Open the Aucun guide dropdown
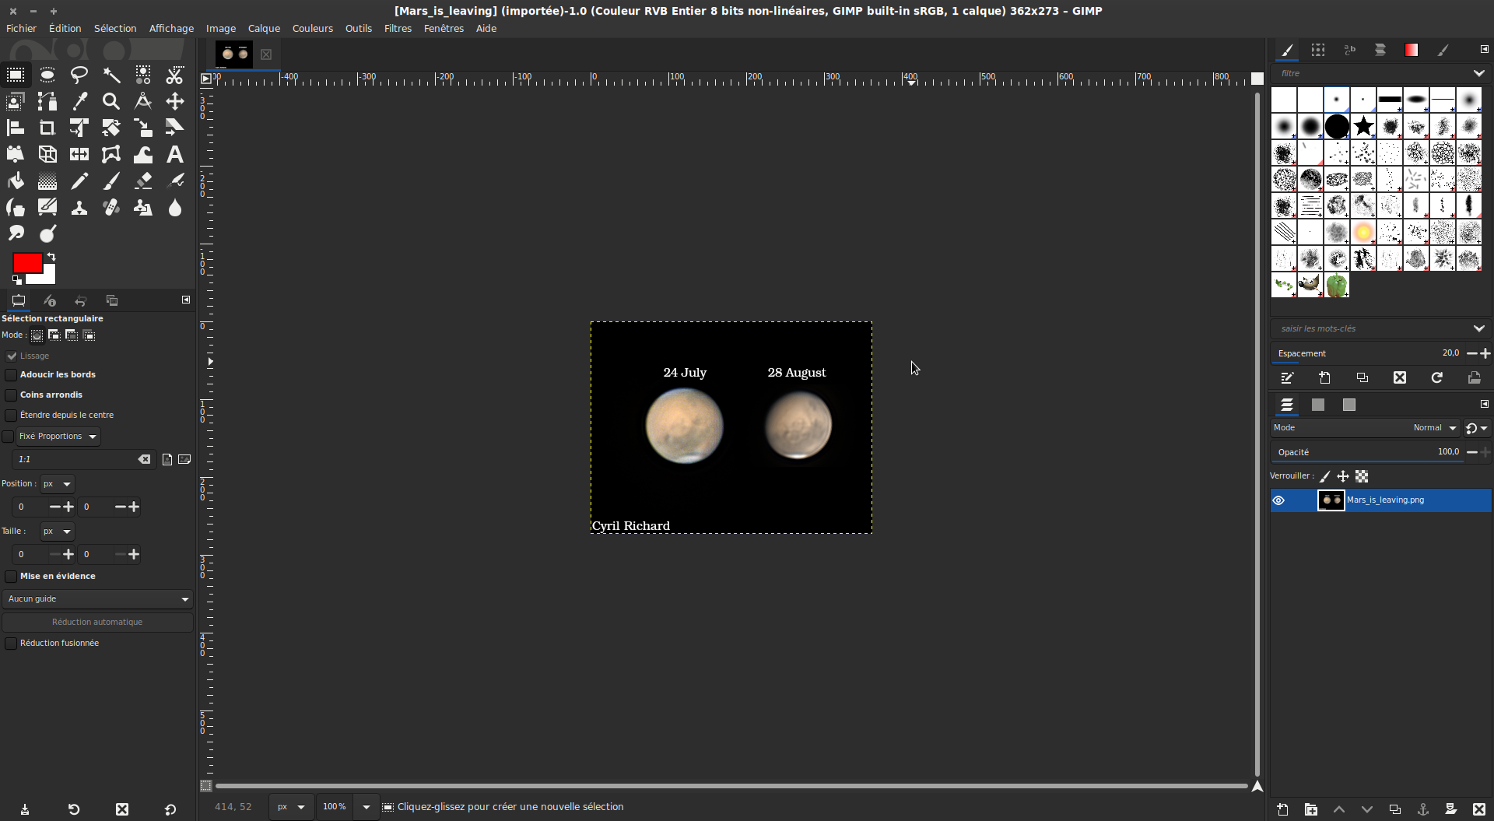The image size is (1494, 821). pos(97,599)
